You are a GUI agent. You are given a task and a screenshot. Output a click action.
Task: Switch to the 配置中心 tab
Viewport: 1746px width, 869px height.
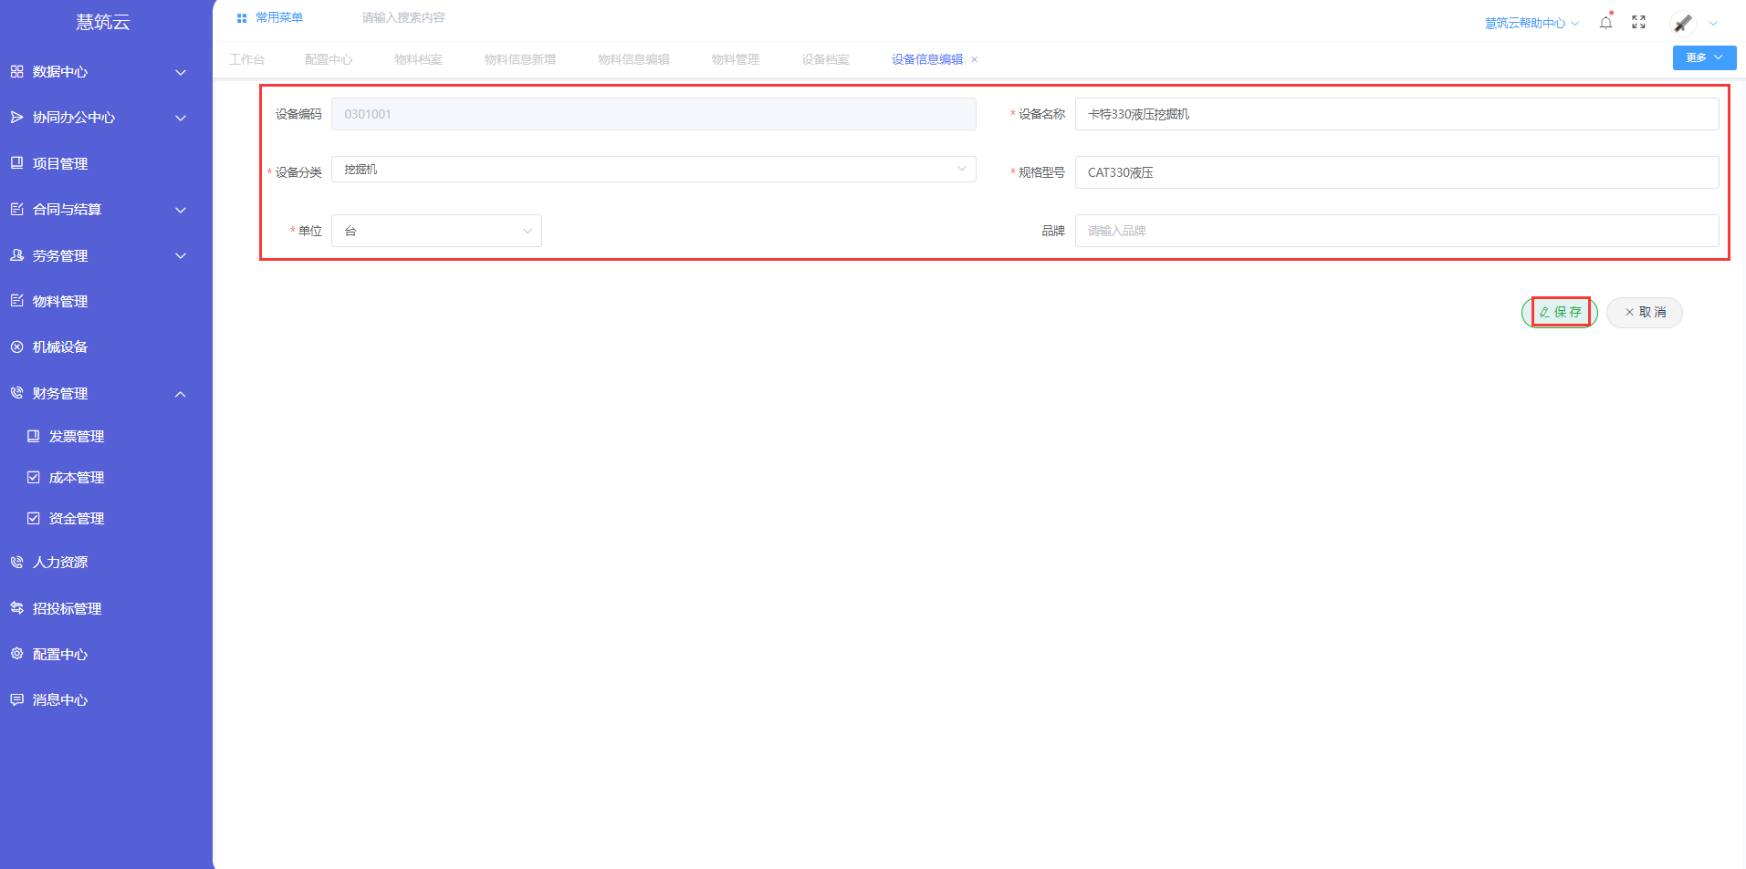329,59
